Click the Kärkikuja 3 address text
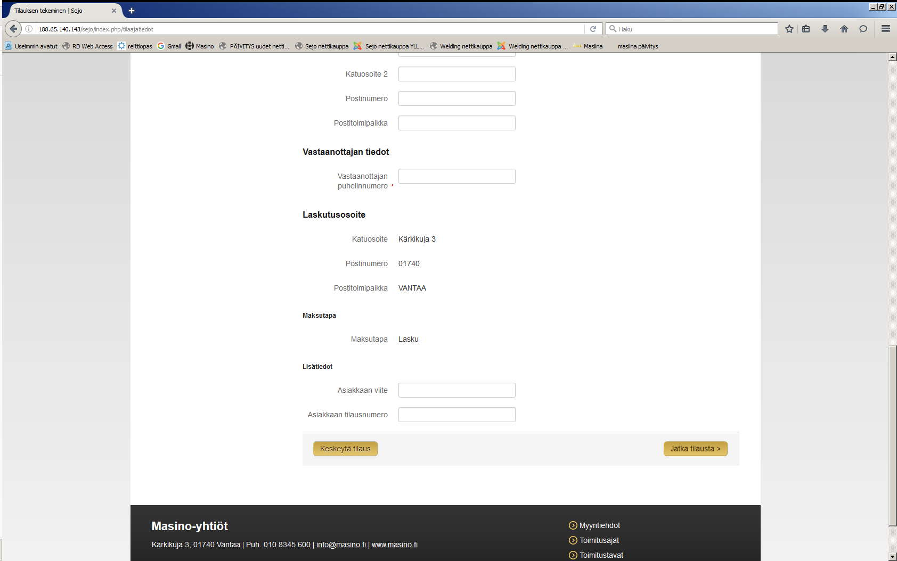The height and width of the screenshot is (561, 897). [x=417, y=239]
